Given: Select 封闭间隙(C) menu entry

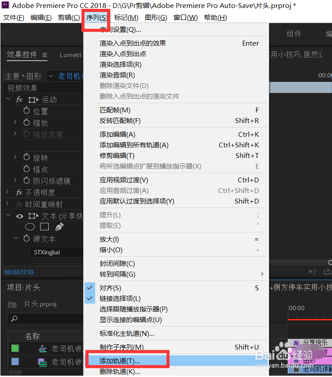Looking at the screenshot, I should point(176,264).
